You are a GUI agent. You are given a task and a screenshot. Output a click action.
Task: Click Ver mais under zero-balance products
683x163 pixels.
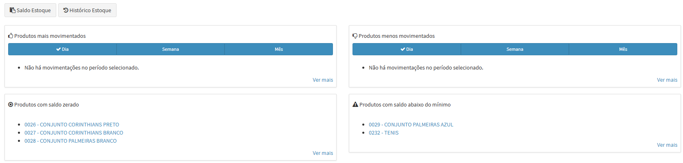(x=323, y=153)
